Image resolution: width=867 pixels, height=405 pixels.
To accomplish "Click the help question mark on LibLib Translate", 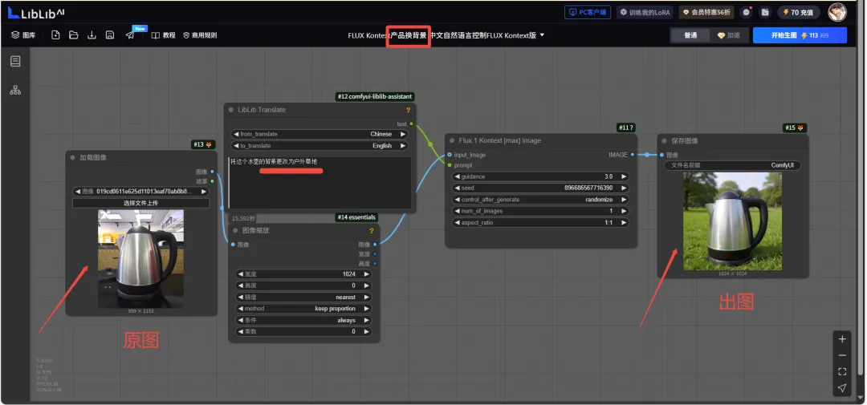I will point(408,110).
